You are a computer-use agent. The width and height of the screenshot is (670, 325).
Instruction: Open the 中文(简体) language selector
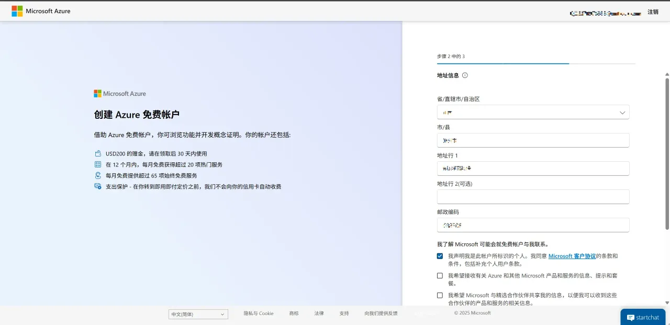click(x=198, y=315)
